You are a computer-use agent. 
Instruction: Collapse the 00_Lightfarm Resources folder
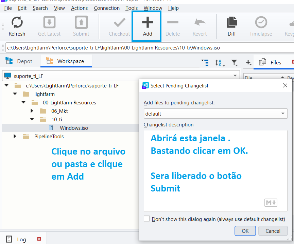pos(23,102)
